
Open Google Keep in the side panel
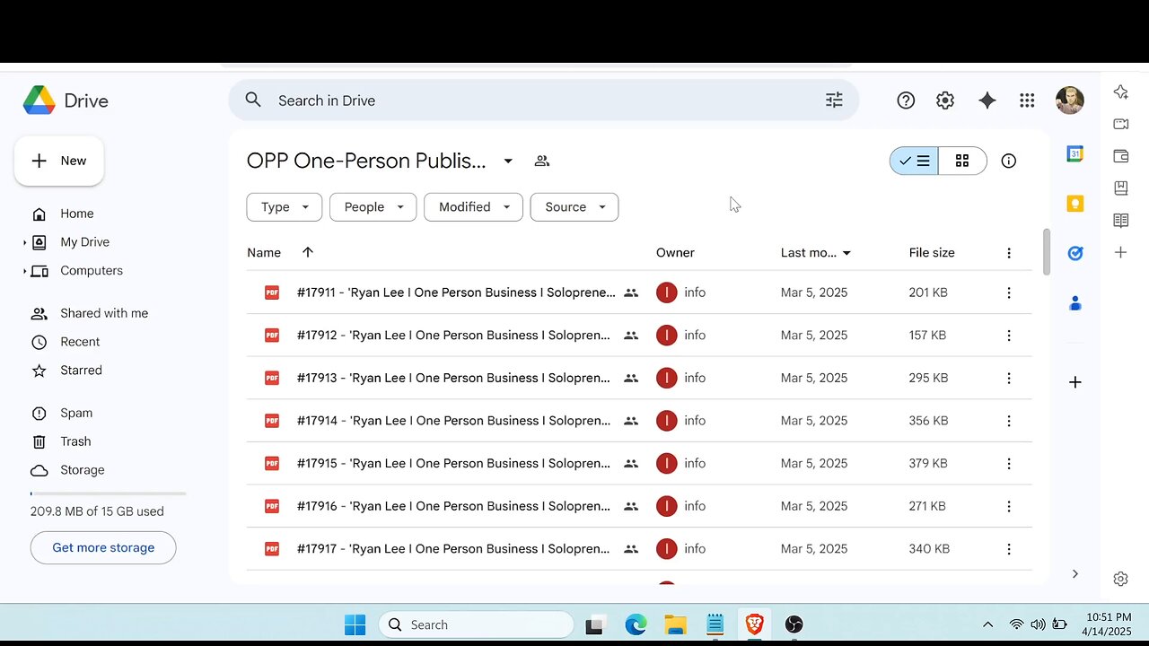(1074, 204)
